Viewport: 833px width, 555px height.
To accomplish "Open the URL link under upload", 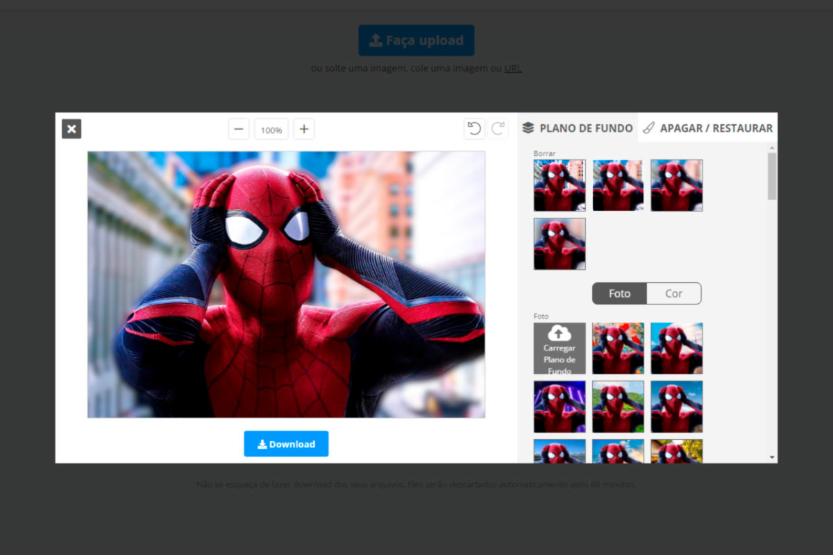I will click(513, 68).
